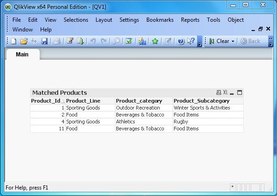Image resolution: width=277 pixels, height=196 pixels.
Task: Select the Main sheet tab
Action: [x=22, y=55]
